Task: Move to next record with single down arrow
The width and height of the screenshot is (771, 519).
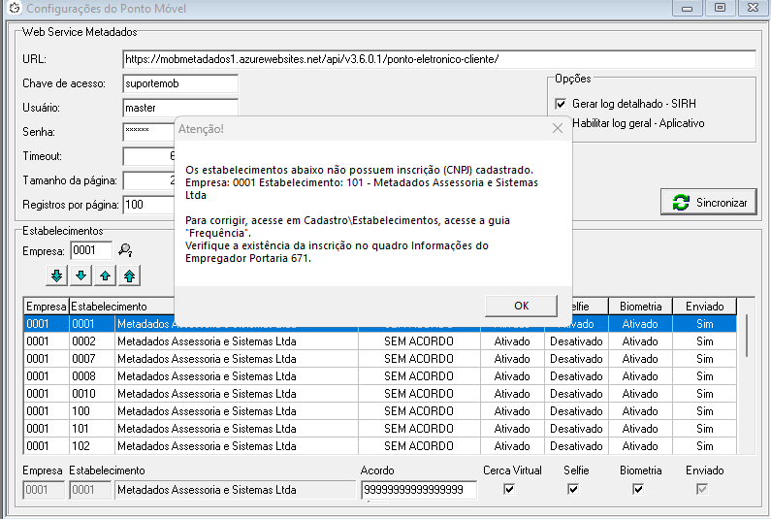Action: coord(80,276)
